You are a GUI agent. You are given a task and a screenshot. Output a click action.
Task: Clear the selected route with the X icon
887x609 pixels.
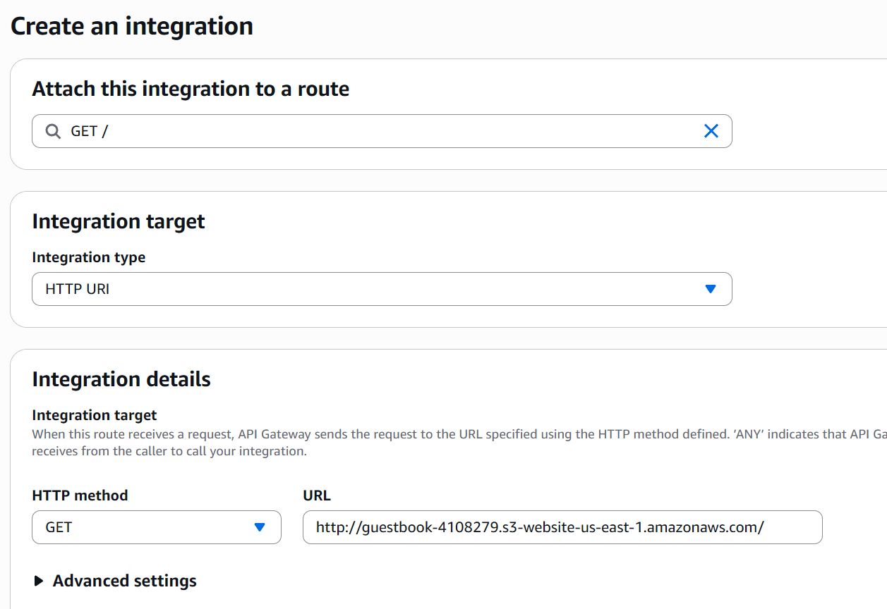pos(711,131)
